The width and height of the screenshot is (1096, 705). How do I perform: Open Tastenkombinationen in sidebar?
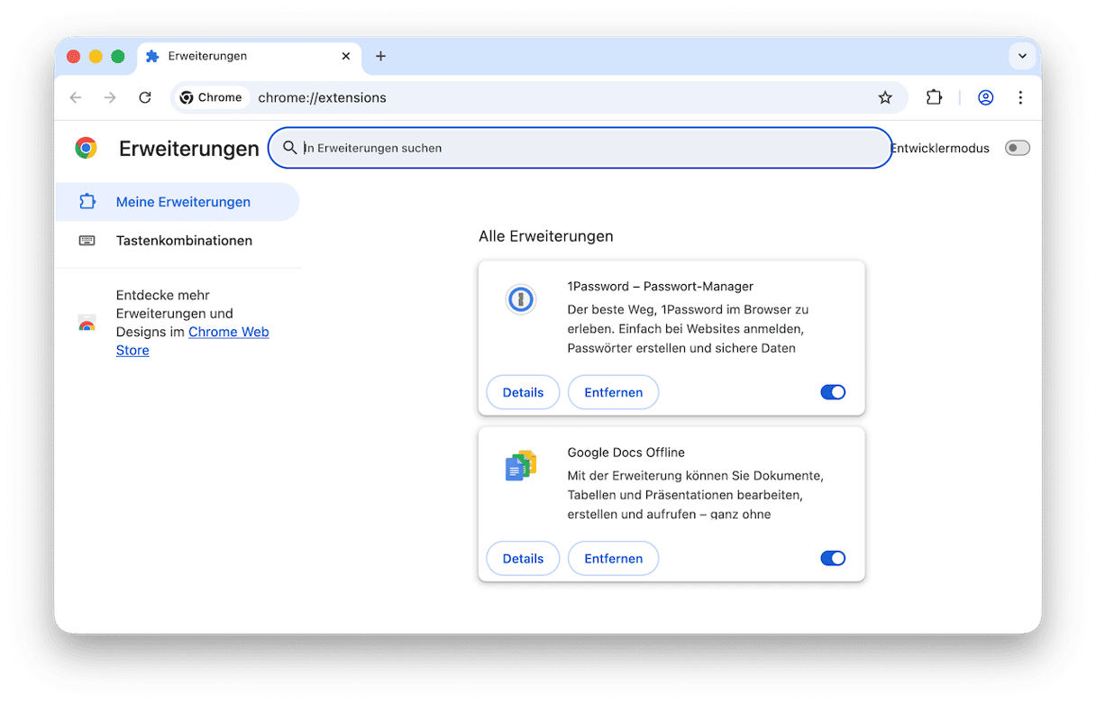[x=184, y=241]
